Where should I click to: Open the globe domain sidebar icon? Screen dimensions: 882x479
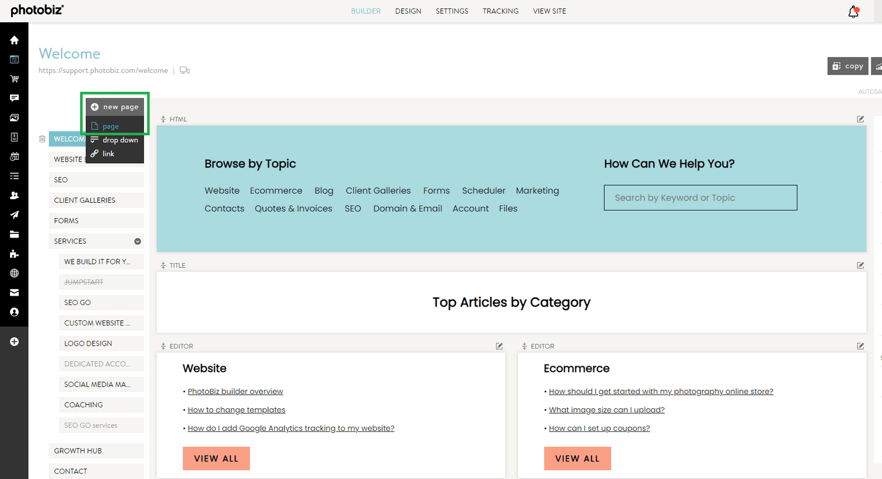point(14,273)
